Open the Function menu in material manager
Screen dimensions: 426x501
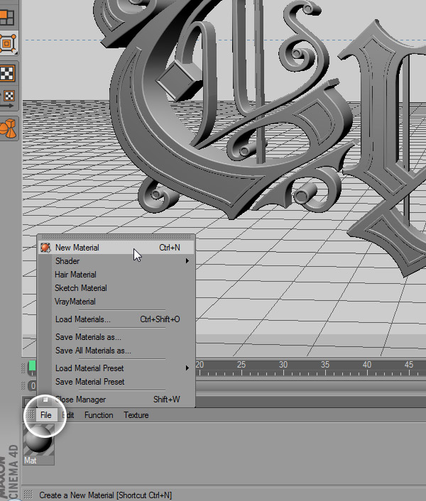(99, 415)
